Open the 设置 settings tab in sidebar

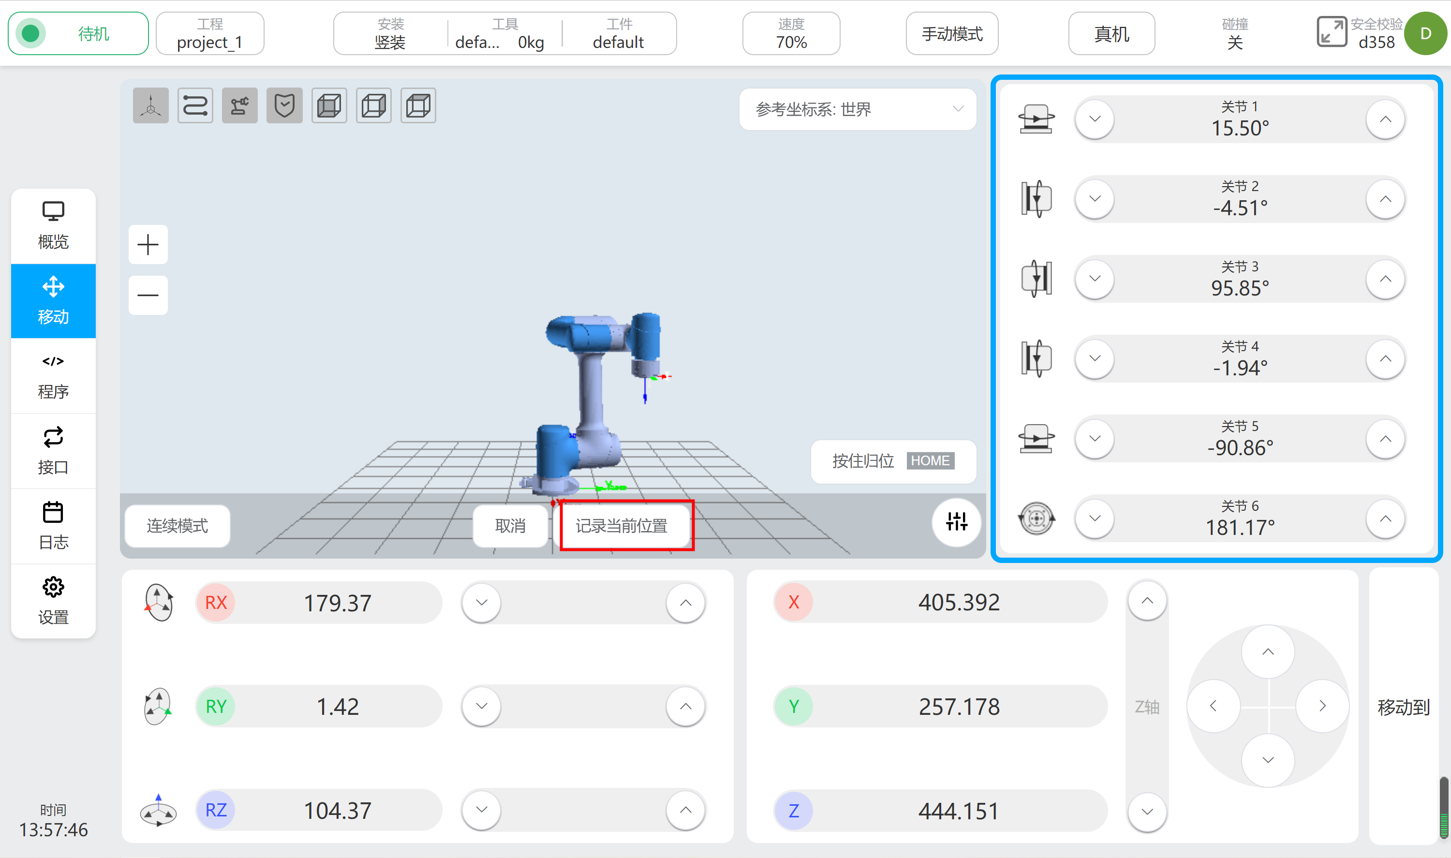point(53,601)
